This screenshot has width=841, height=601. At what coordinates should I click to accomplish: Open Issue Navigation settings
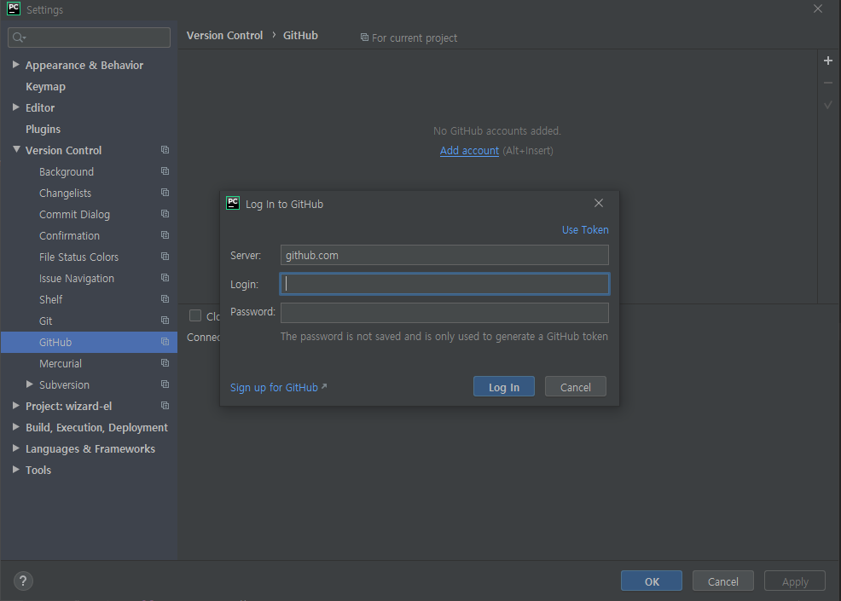tap(77, 278)
